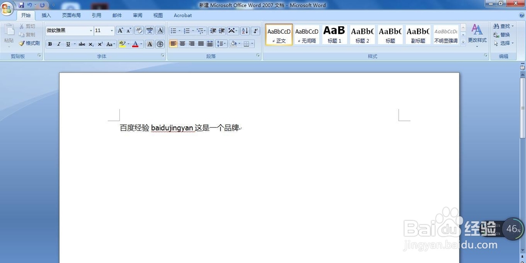Click the 粘贴 (Paste) button
This screenshot has height=263, width=526.
9,35
